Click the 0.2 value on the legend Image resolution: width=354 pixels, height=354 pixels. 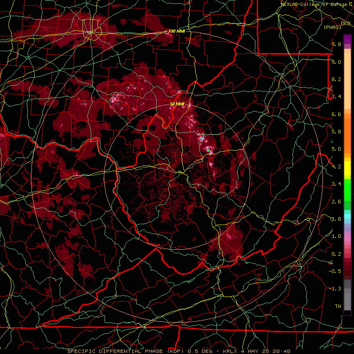click(x=336, y=254)
